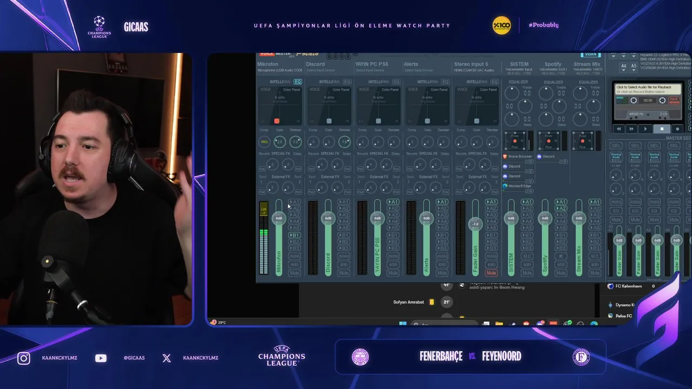Click Spotify Front/Rear pan pad
Image resolution: width=692 pixels, height=389 pixels.
(x=549, y=141)
